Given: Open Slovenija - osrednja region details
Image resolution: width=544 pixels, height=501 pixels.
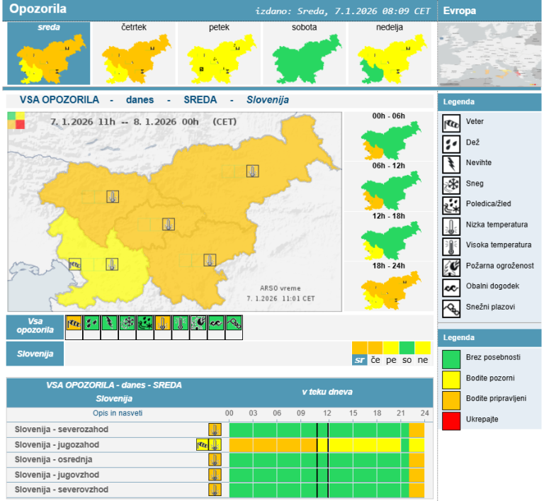Looking at the screenshot, I should pyautogui.click(x=57, y=460).
